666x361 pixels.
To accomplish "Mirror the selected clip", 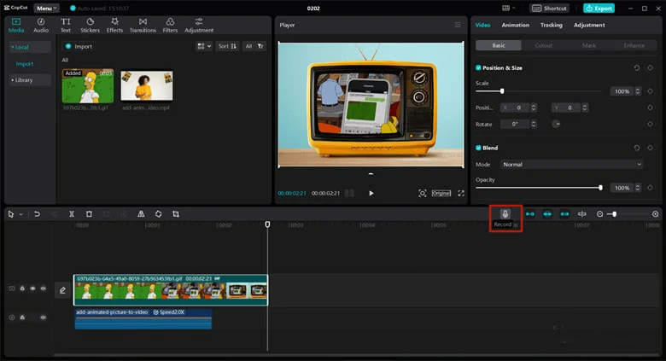I will point(141,214).
